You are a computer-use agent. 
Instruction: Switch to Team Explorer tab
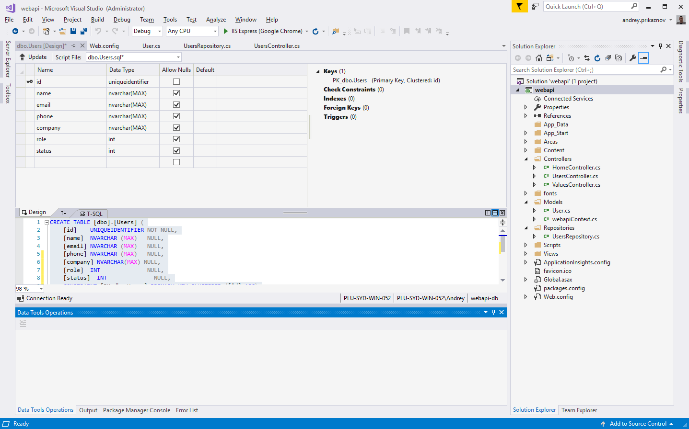tap(579, 410)
